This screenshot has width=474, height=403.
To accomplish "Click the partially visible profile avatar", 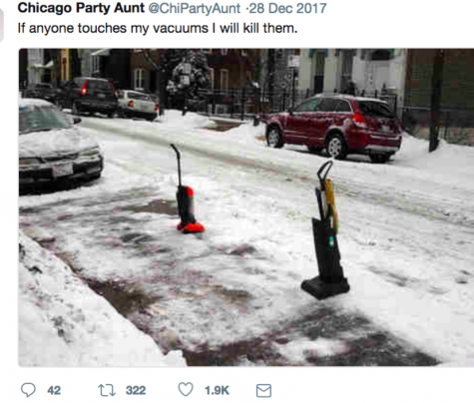I will [x=2, y=25].
